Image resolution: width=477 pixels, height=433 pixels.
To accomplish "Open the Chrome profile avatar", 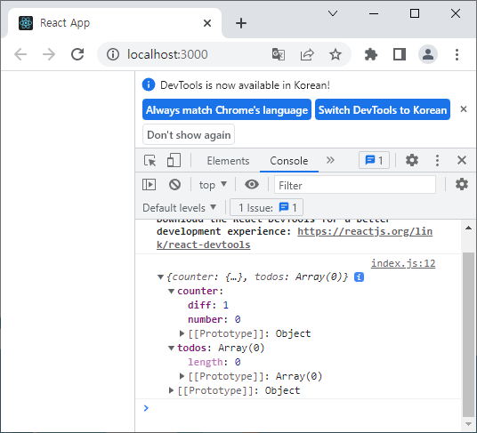I will 428,55.
